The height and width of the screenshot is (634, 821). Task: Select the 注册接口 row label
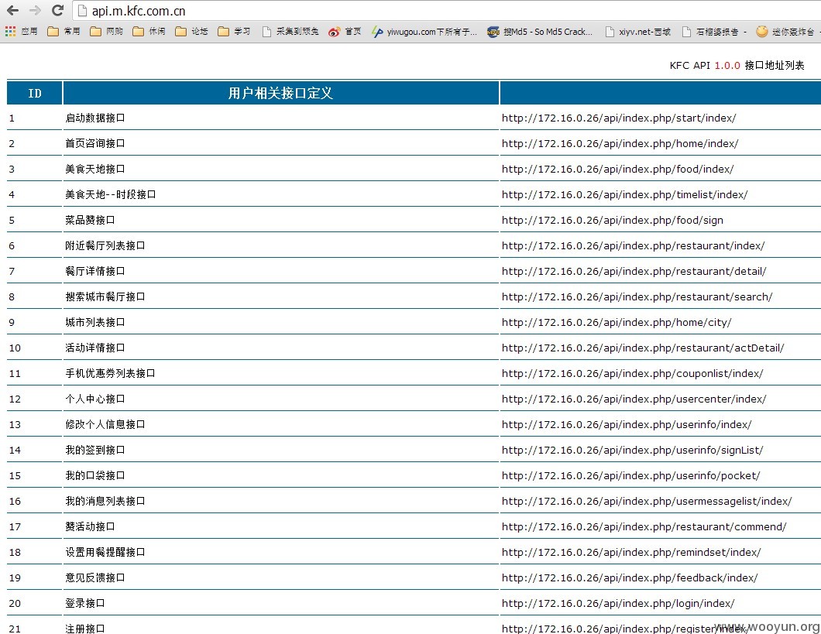point(85,629)
